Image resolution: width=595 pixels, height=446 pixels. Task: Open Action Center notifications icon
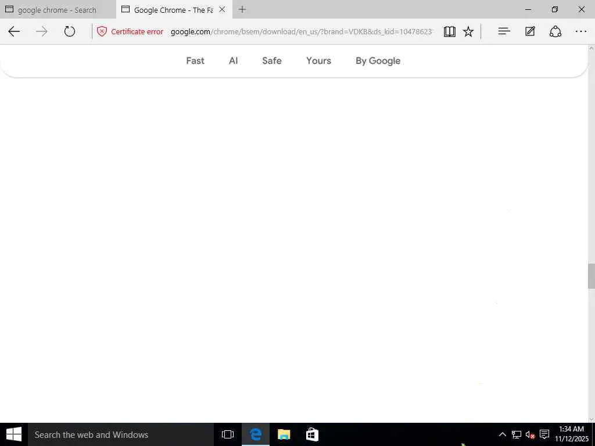coord(544,434)
